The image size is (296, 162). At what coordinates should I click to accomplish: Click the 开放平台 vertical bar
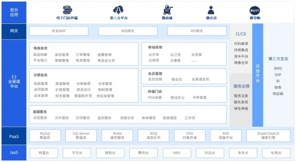(258, 75)
